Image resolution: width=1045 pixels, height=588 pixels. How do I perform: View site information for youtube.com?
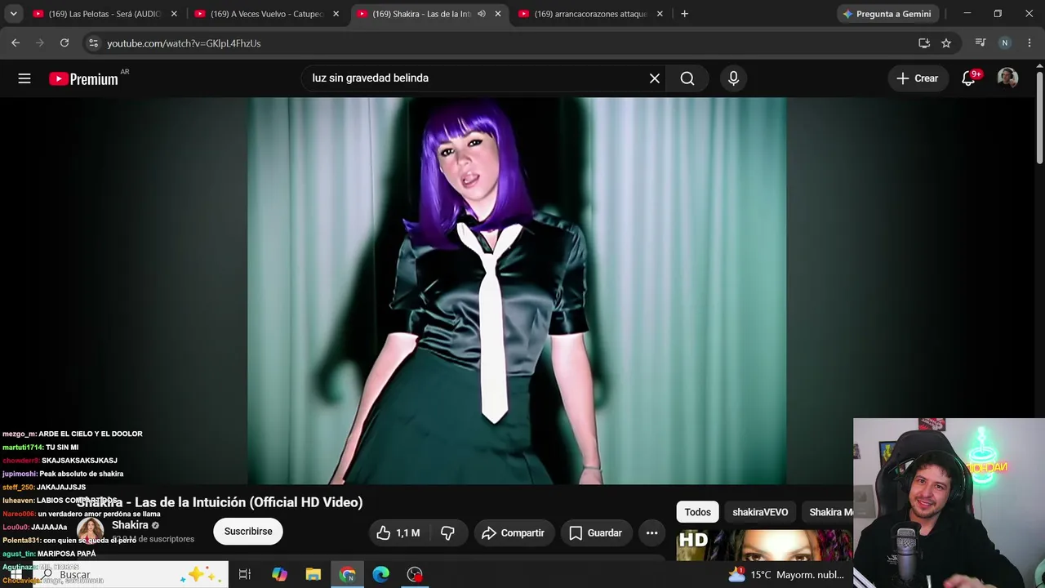pyautogui.click(x=93, y=43)
